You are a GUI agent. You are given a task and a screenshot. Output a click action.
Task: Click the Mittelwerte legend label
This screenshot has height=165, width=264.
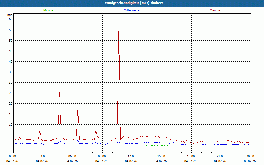click(131, 10)
